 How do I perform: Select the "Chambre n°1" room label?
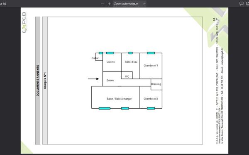151,65
